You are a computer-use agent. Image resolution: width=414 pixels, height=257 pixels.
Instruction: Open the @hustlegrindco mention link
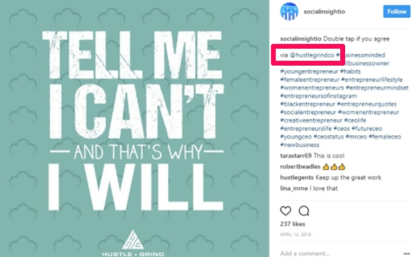[x=312, y=55]
